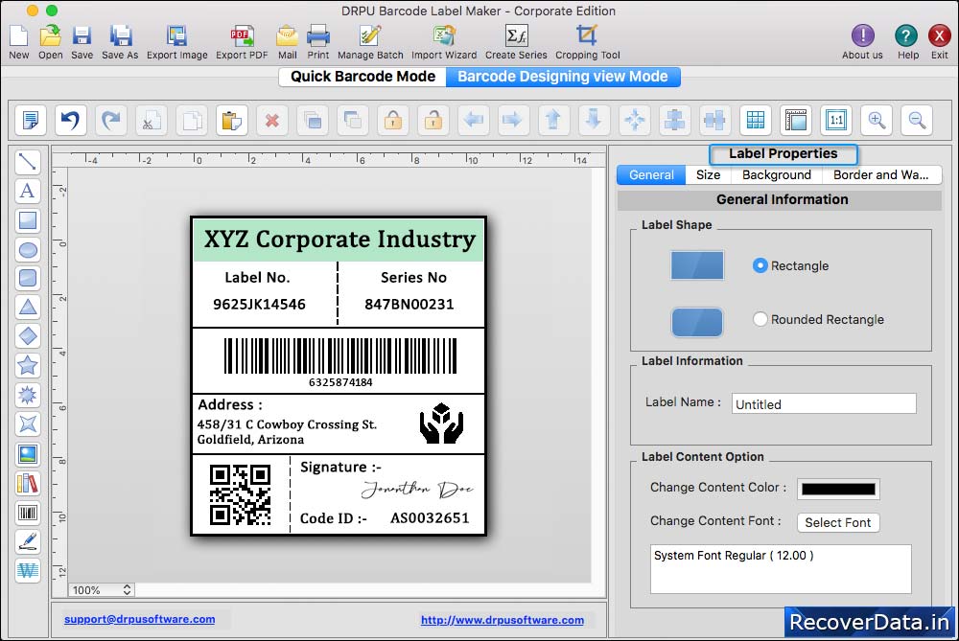Viewport: 959px width, 641px height.
Task: Select the Signature pen tool
Action: (x=28, y=541)
